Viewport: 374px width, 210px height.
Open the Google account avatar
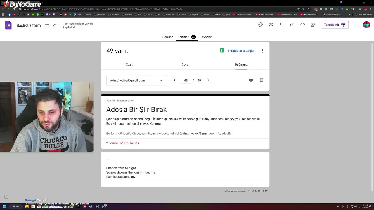click(366, 25)
